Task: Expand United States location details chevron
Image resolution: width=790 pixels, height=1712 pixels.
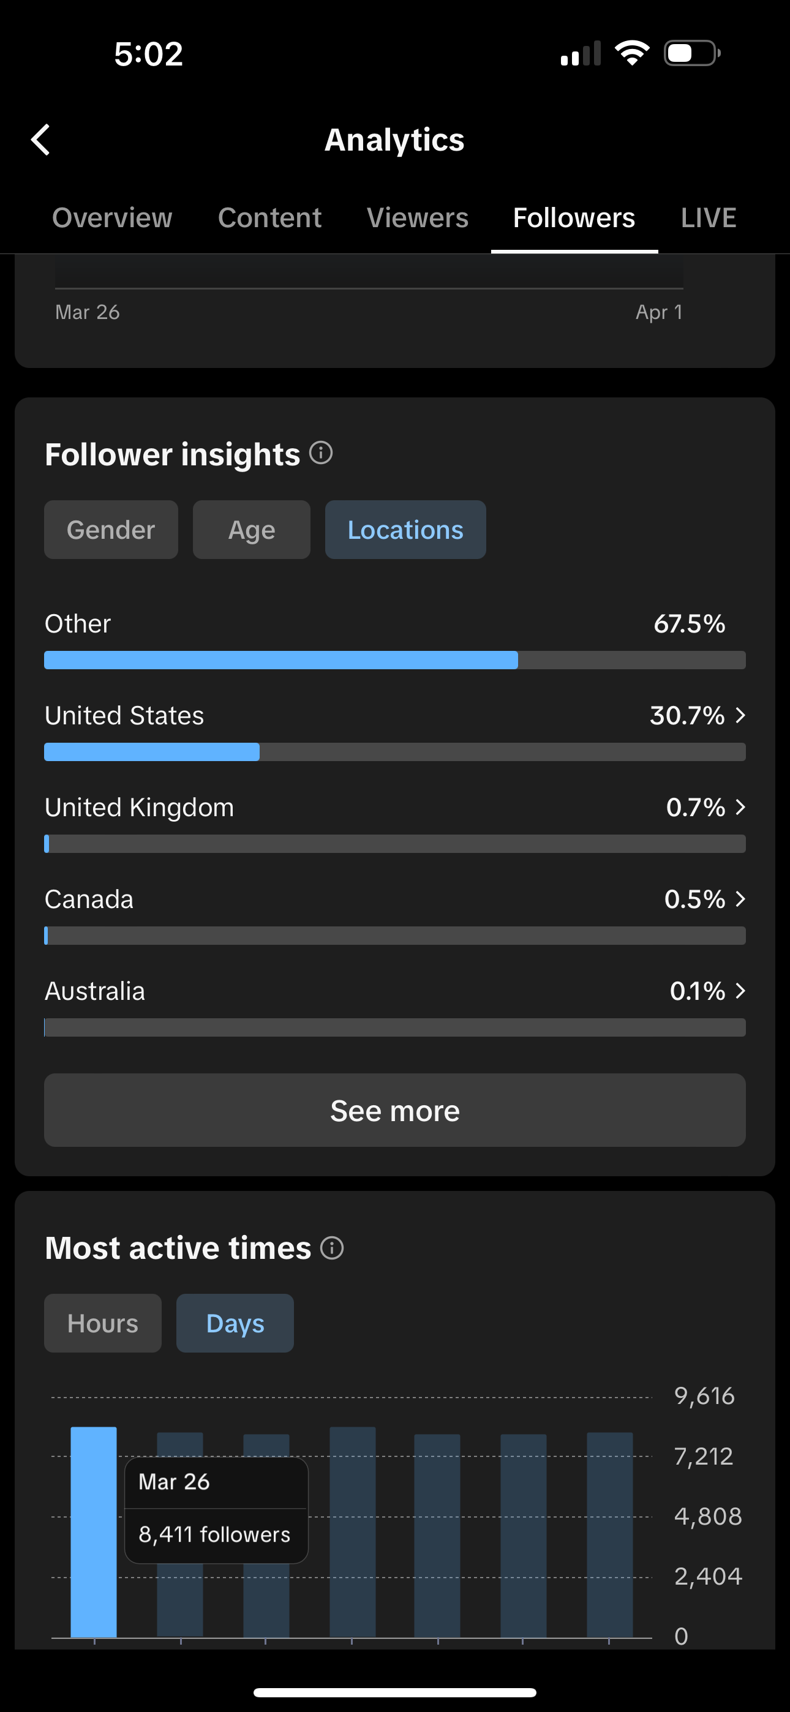Action: coord(740,715)
